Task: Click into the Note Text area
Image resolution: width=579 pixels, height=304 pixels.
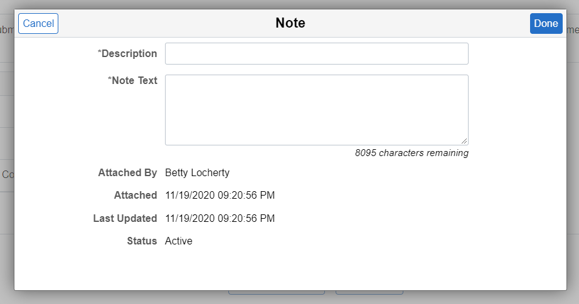Action: tap(317, 110)
